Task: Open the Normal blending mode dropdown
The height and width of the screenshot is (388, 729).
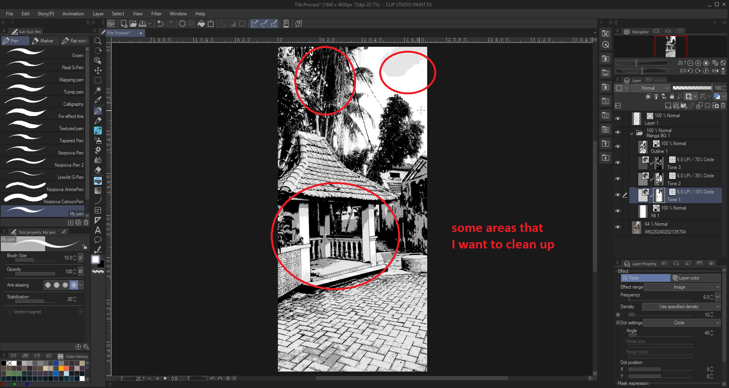Action: coord(650,88)
